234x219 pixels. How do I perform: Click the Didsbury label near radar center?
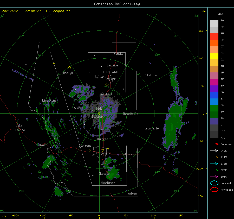point(98,117)
